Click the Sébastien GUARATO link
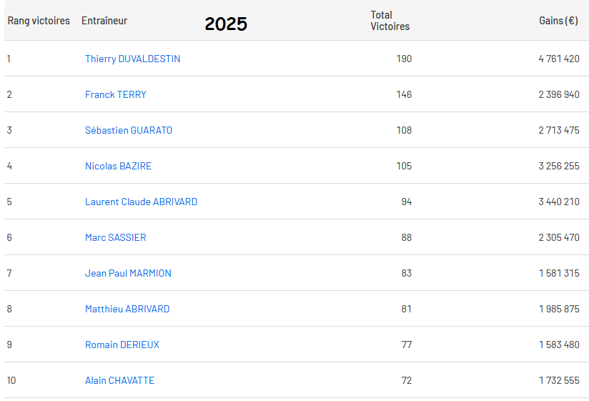The height and width of the screenshot is (401, 589). click(129, 130)
